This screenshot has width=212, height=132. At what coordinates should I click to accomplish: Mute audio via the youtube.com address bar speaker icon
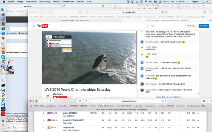pyautogui.click(x=163, y=12)
